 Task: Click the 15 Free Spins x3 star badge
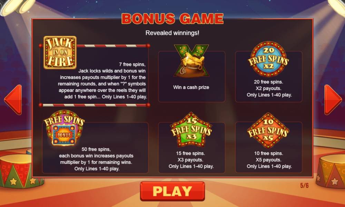(191, 130)
